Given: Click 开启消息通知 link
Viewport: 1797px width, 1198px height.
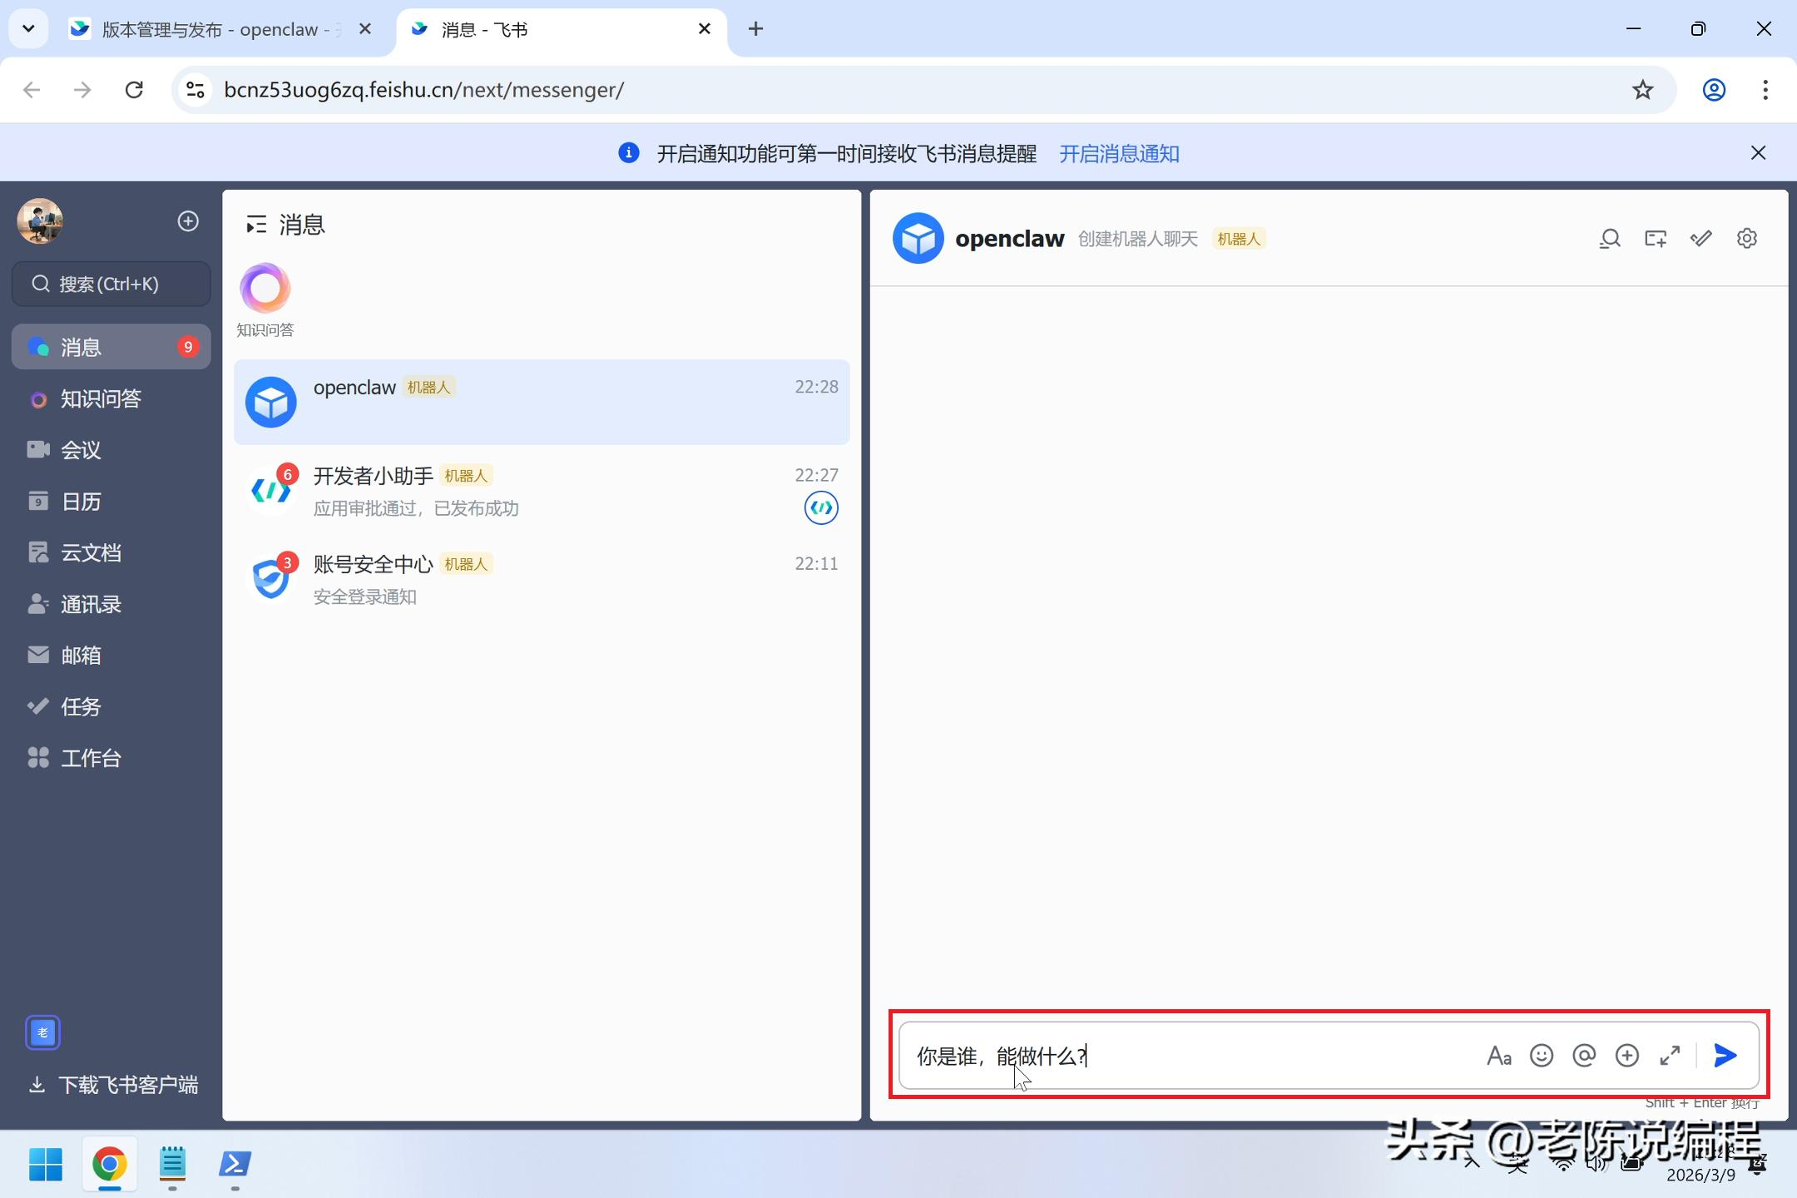Looking at the screenshot, I should tap(1118, 154).
